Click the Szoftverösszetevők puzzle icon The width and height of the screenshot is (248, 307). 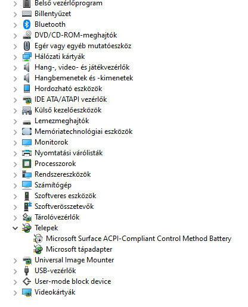(27, 206)
